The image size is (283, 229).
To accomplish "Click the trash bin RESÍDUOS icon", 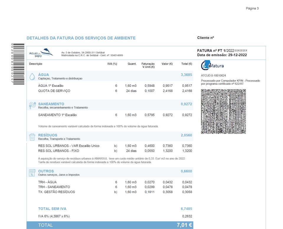I will coord(32,137).
